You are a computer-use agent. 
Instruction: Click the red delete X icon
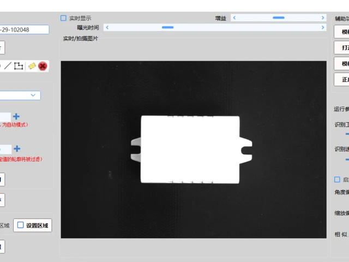click(43, 66)
